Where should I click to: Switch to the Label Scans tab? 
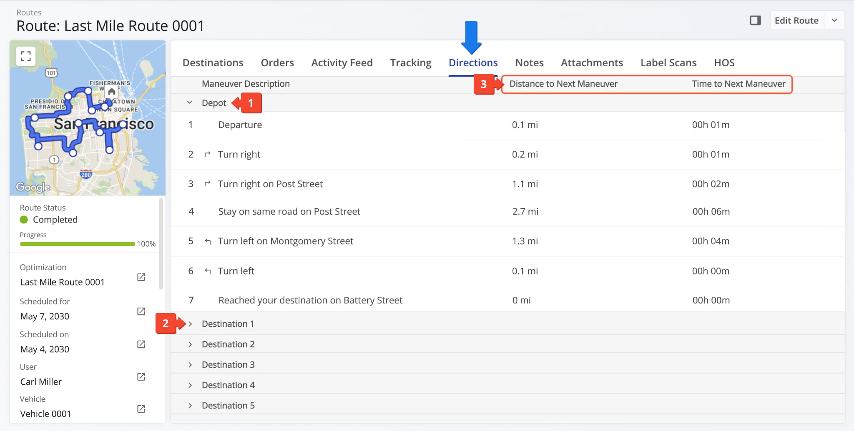click(x=668, y=63)
